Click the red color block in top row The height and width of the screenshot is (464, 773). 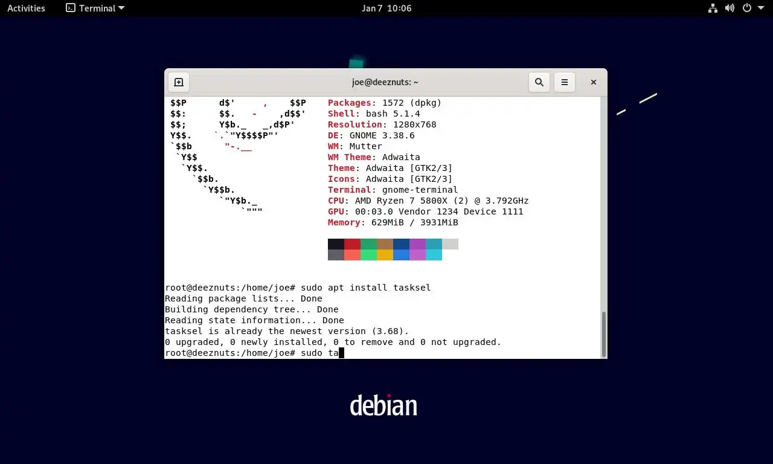352,244
